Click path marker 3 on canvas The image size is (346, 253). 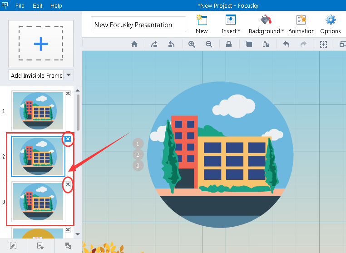(x=138, y=165)
